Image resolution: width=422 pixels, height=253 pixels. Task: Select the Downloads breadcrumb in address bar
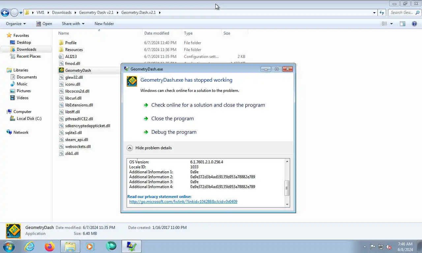(62, 13)
